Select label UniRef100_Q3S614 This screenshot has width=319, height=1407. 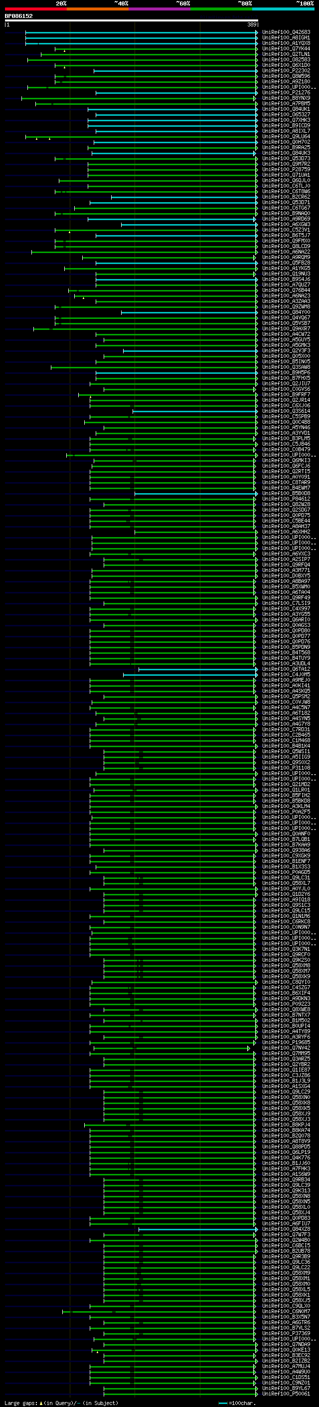pos(286,411)
